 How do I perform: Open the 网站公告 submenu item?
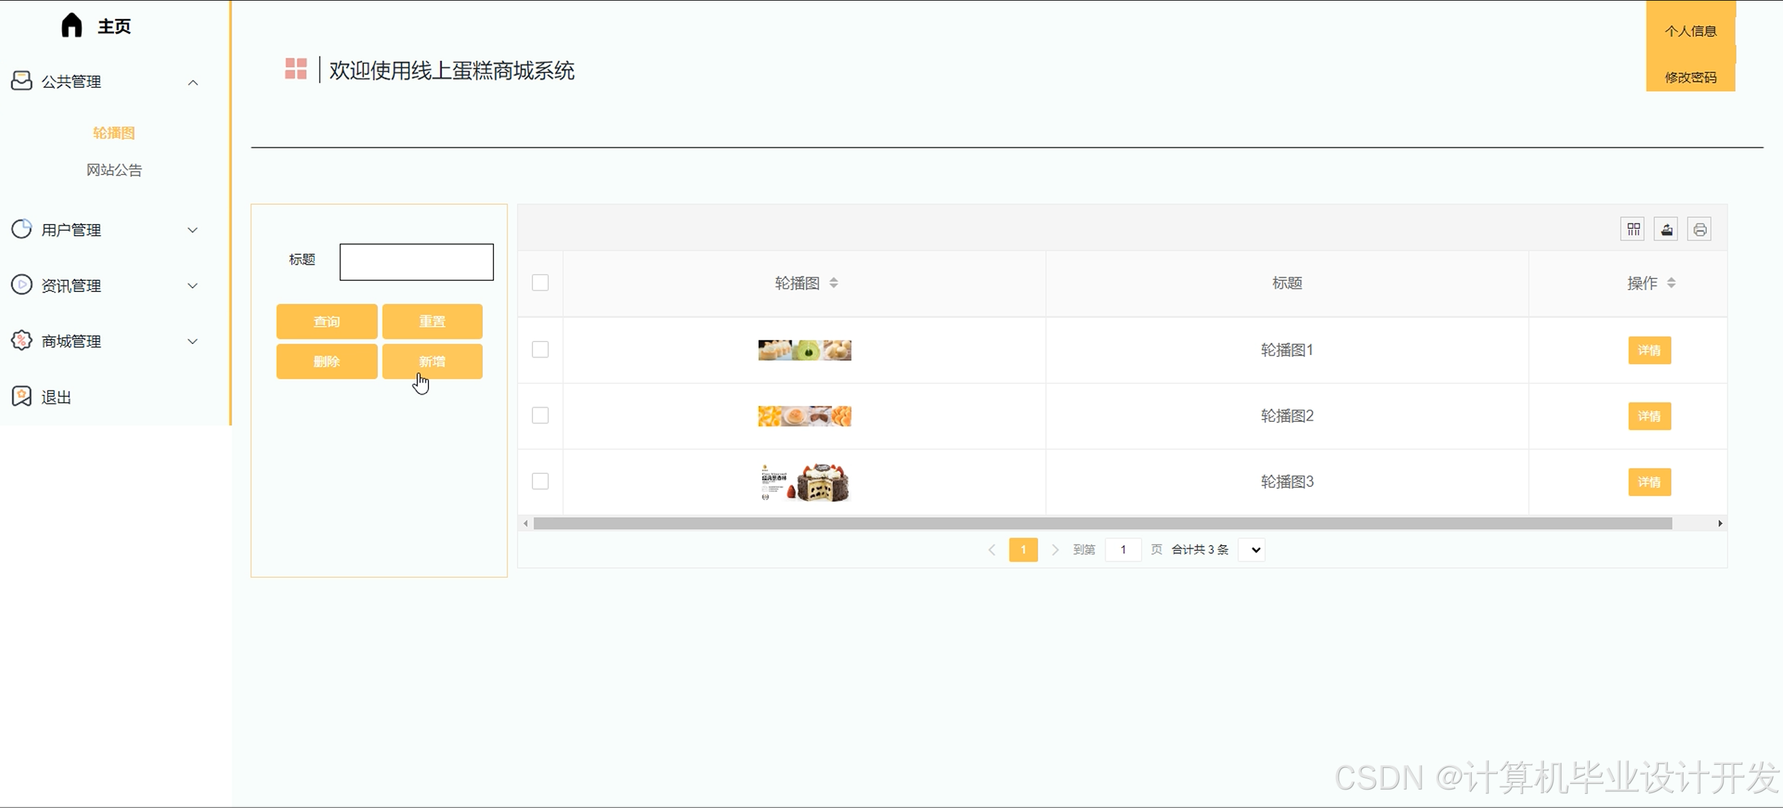(x=114, y=170)
